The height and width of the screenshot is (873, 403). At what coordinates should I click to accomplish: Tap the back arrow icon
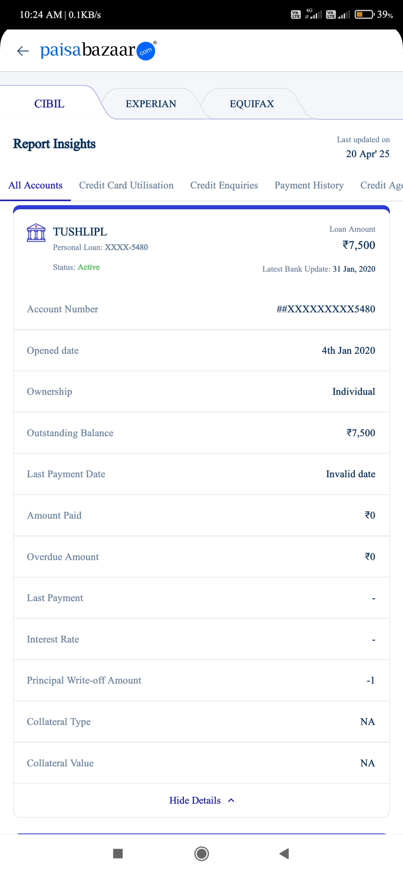click(x=23, y=51)
